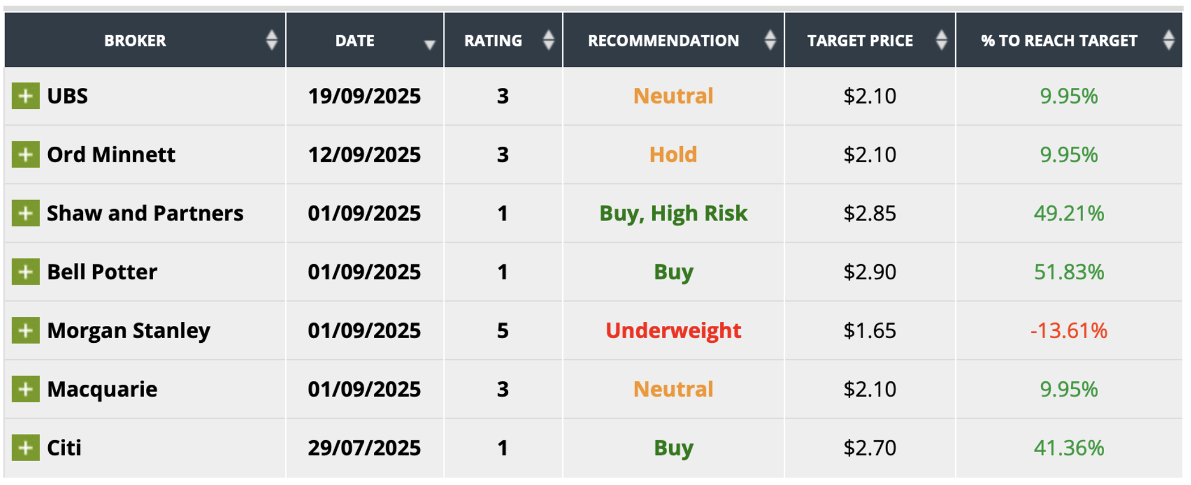1191x485 pixels.
Task: Expand the UBS broker row
Action: click(26, 96)
